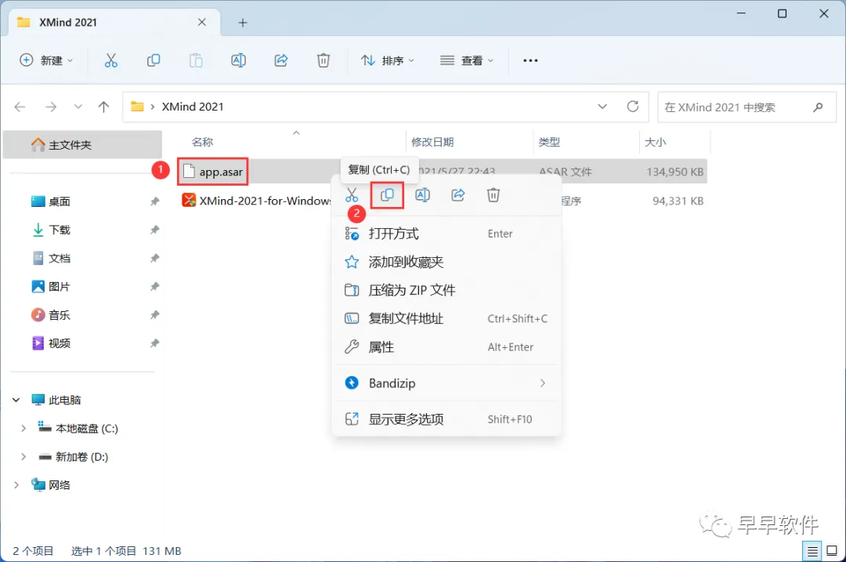Close the XMind 2021 tab

tap(202, 22)
